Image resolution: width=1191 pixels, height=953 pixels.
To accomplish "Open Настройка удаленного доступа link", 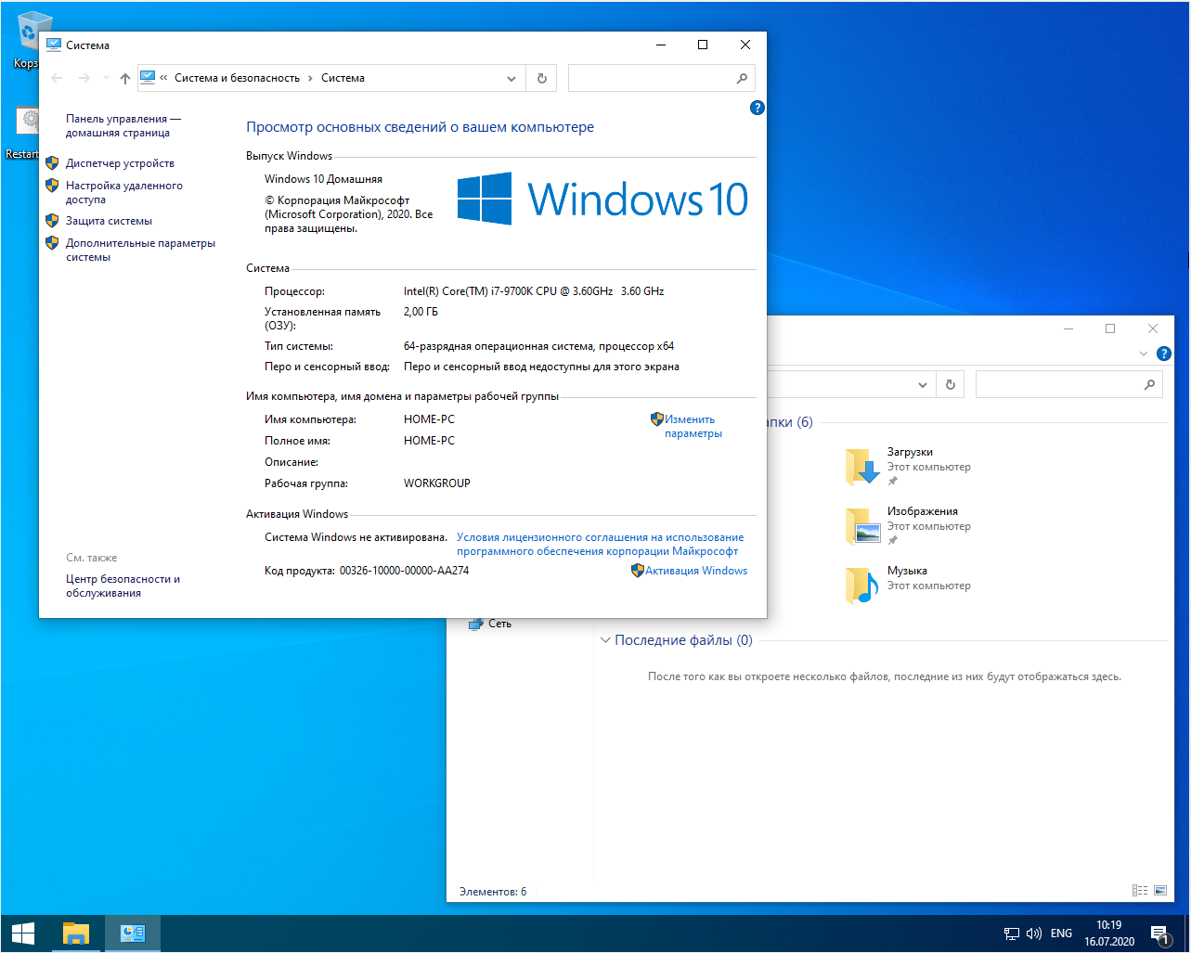I will (124, 192).
